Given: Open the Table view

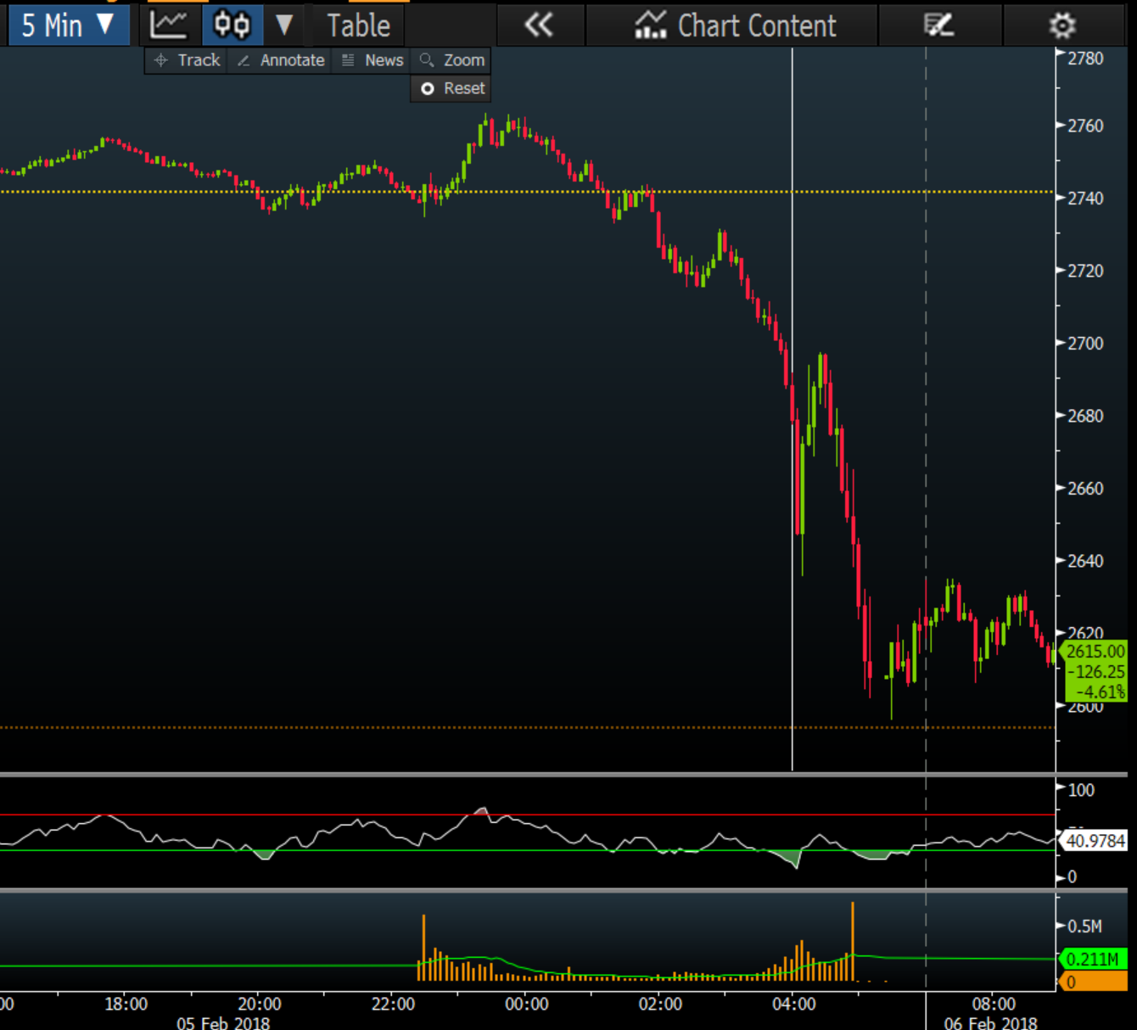Looking at the screenshot, I should (358, 25).
